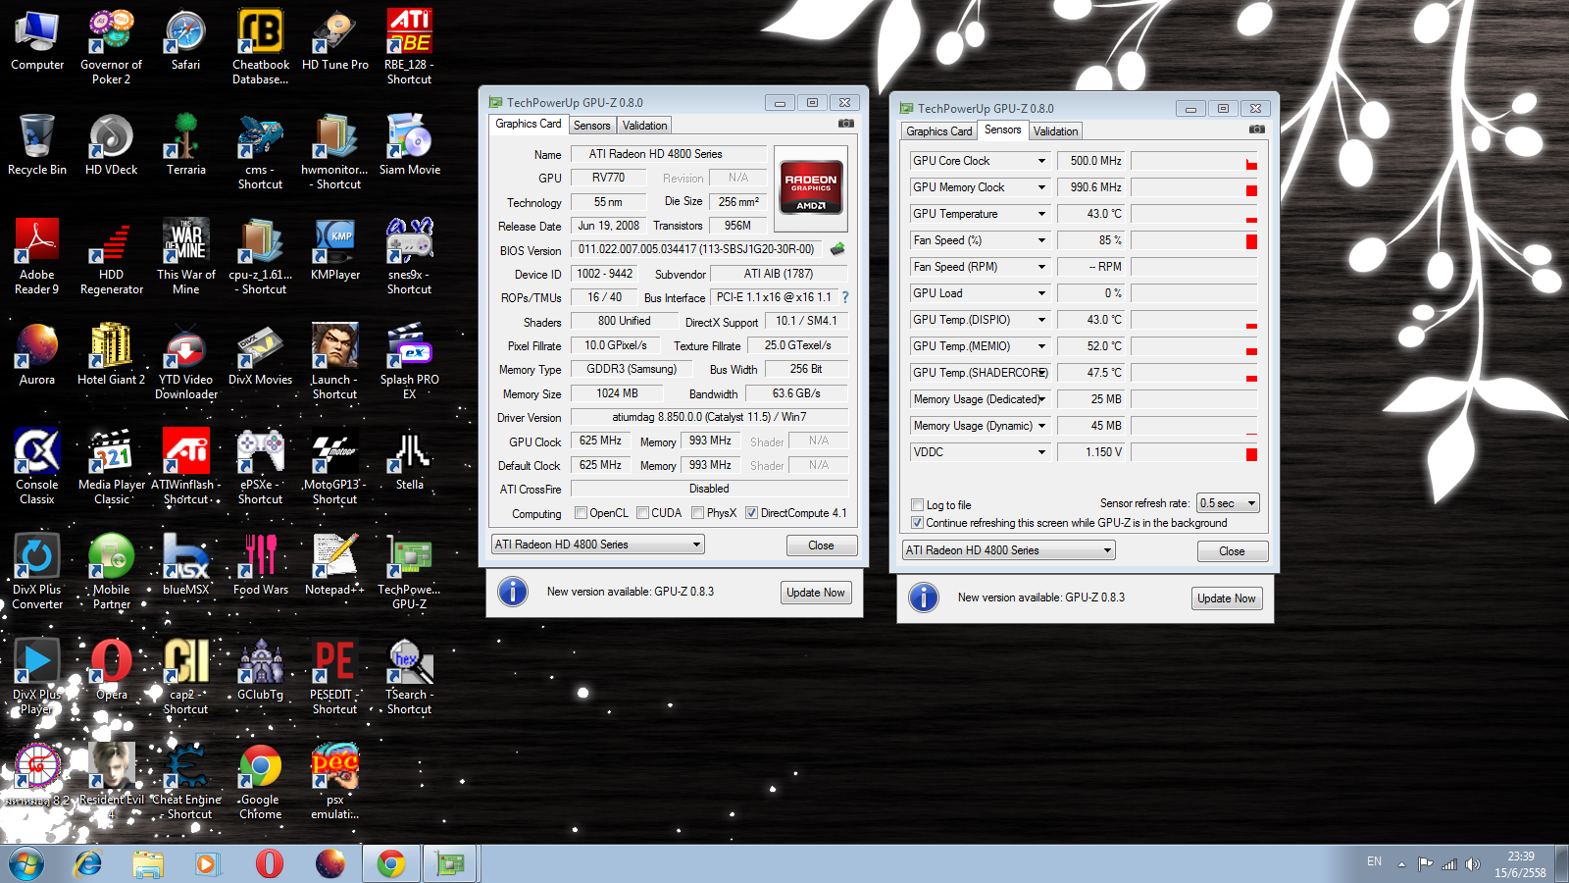Open GPU selector dropdown in Graphics Card window

[598, 545]
